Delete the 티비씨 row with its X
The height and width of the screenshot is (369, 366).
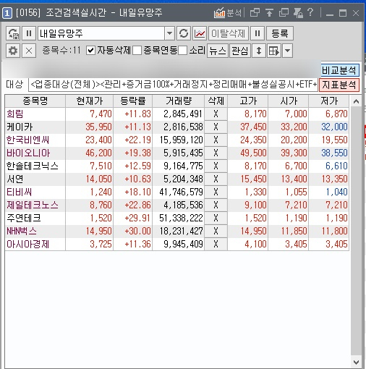point(216,192)
